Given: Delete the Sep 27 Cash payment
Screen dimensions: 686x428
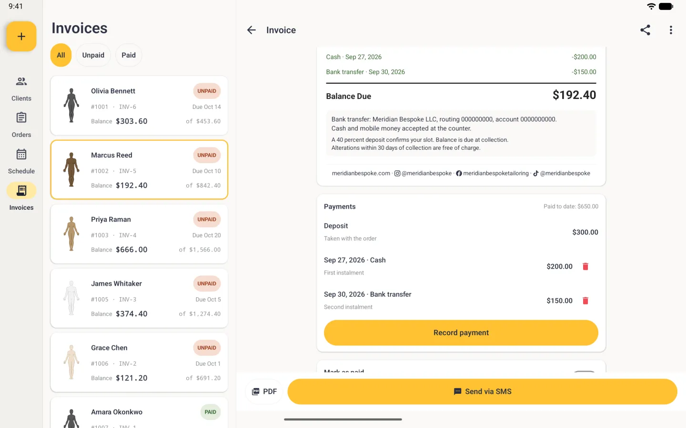Looking at the screenshot, I should pyautogui.click(x=585, y=266).
